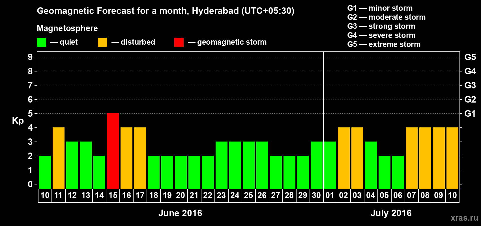Click the '— geomagnetic storm' legend label
Image resolution: width=481 pixels, height=226 pixels.
pos(227,42)
